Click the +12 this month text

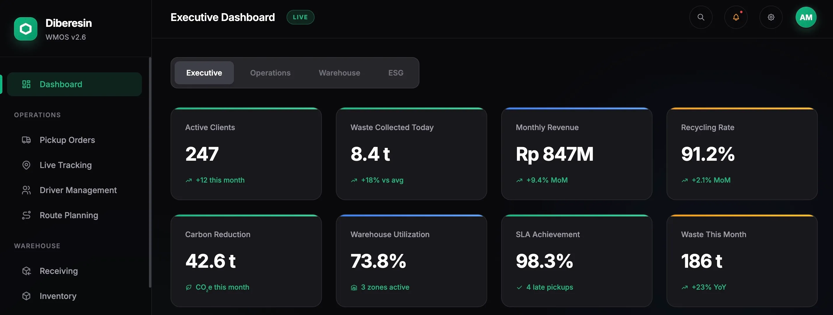pos(220,180)
